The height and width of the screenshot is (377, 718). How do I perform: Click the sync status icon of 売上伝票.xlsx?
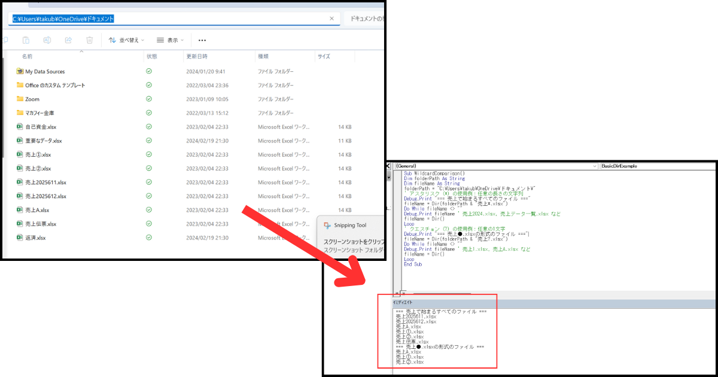(148, 224)
